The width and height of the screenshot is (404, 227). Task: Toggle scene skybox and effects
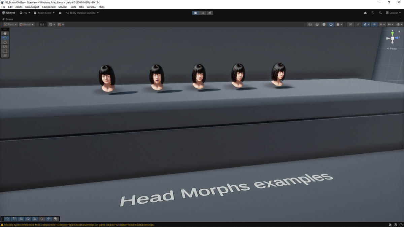[x=365, y=24]
